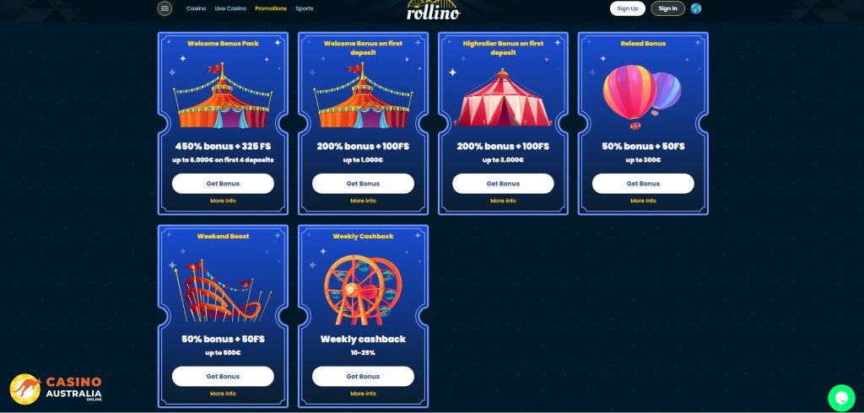The image size is (864, 413).
Task: Select the roller coaster Weekend Boost image
Action: (x=223, y=292)
